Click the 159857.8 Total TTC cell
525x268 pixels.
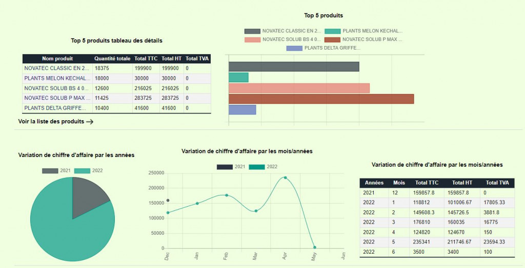point(427,193)
